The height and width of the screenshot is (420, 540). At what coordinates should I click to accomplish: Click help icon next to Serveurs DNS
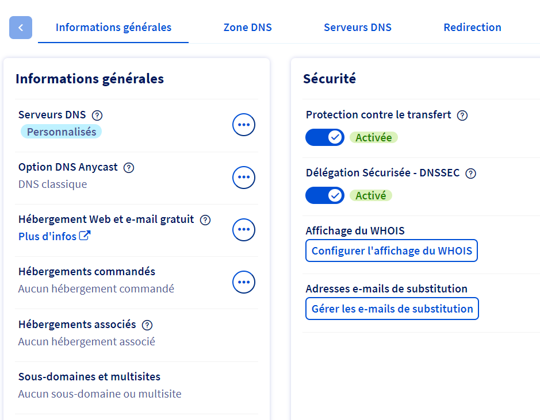point(97,115)
